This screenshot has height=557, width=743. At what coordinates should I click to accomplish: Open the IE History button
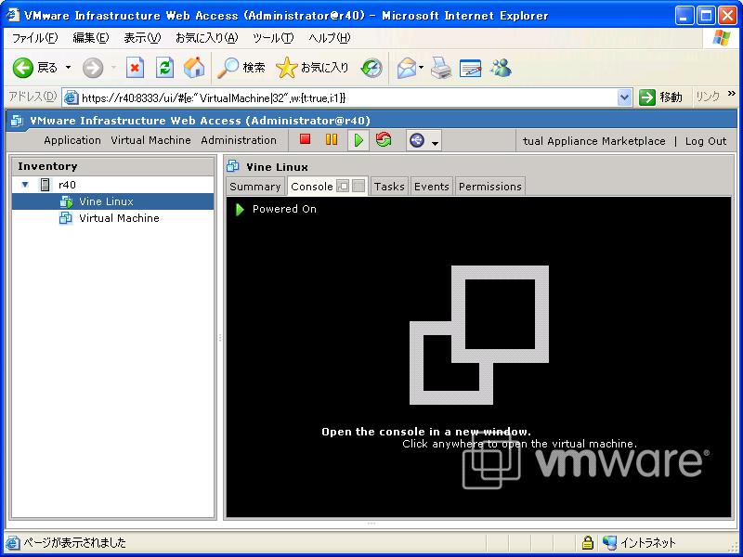pos(371,68)
